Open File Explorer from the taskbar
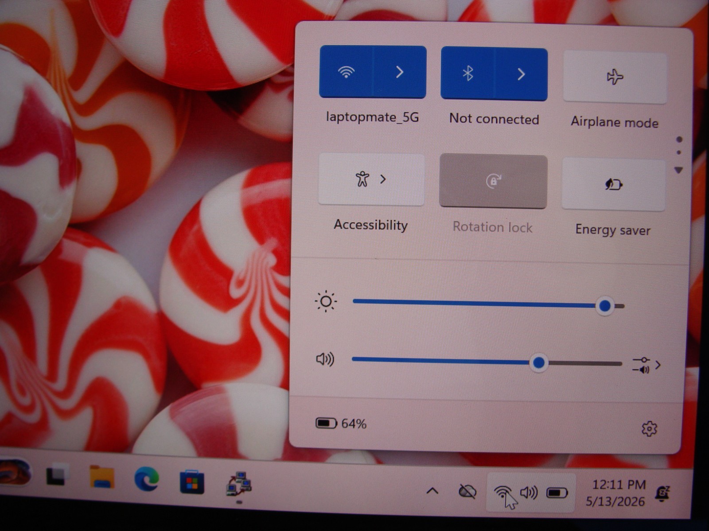Image resolution: width=709 pixels, height=531 pixels. point(102,477)
